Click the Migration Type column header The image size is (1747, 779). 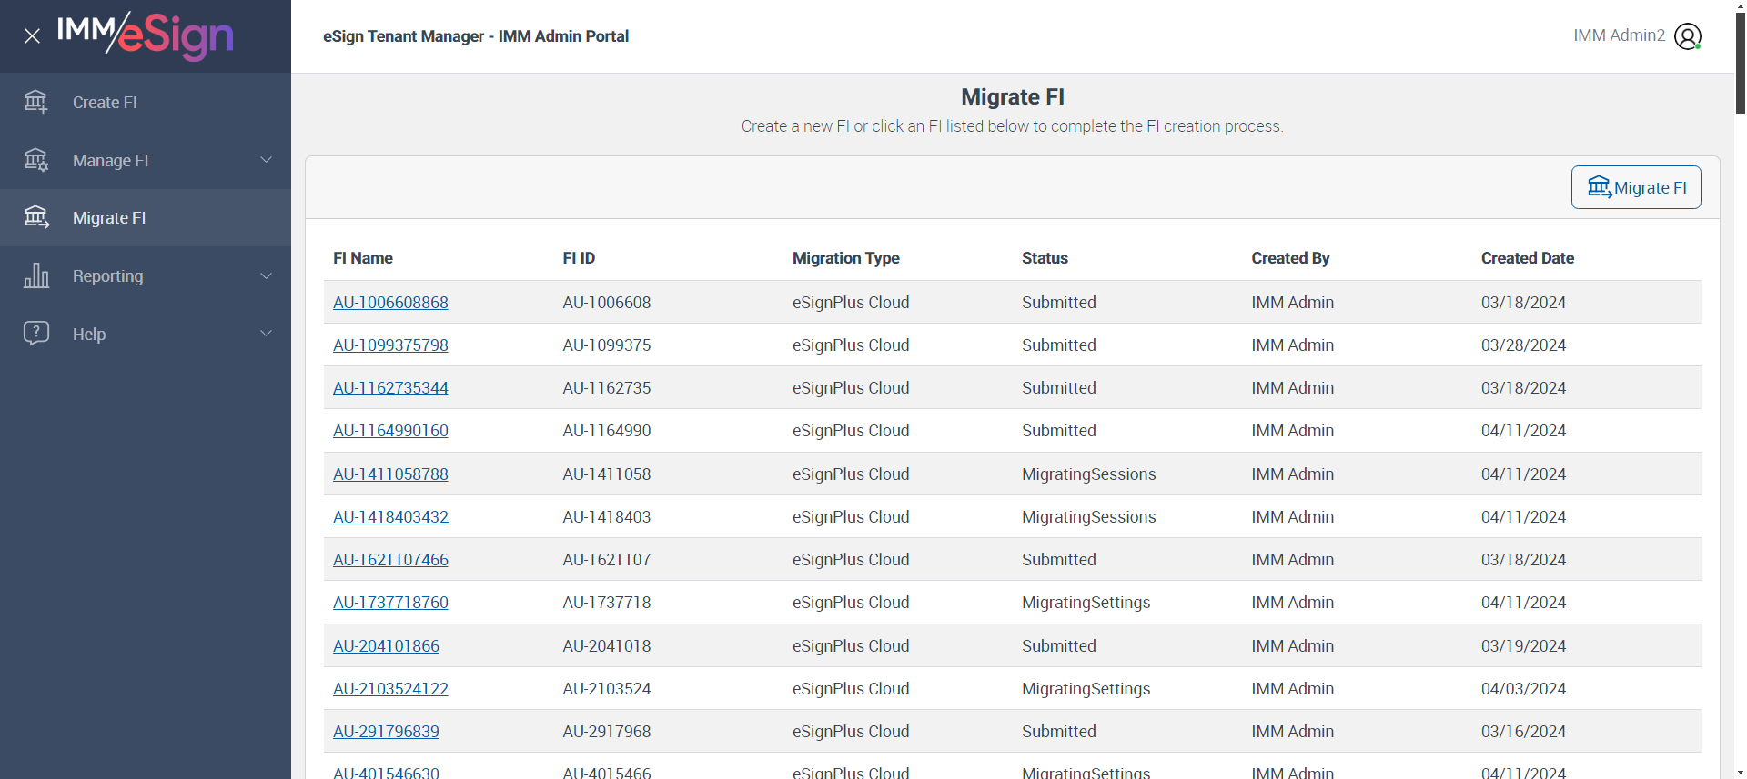tap(845, 258)
